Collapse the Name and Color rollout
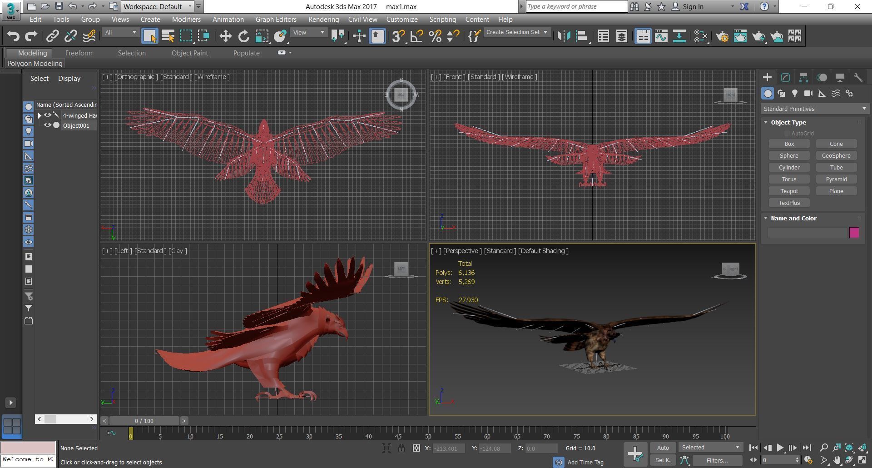872x468 pixels. (x=766, y=218)
